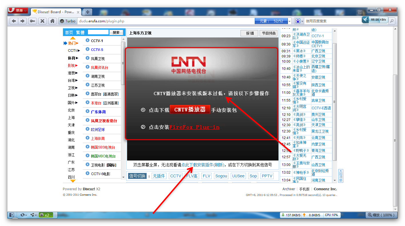Play the 江苏卫视 channel
This screenshot has height=226, width=405.
click(x=98, y=85)
